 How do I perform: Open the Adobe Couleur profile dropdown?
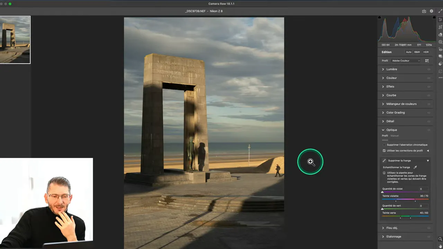405,61
